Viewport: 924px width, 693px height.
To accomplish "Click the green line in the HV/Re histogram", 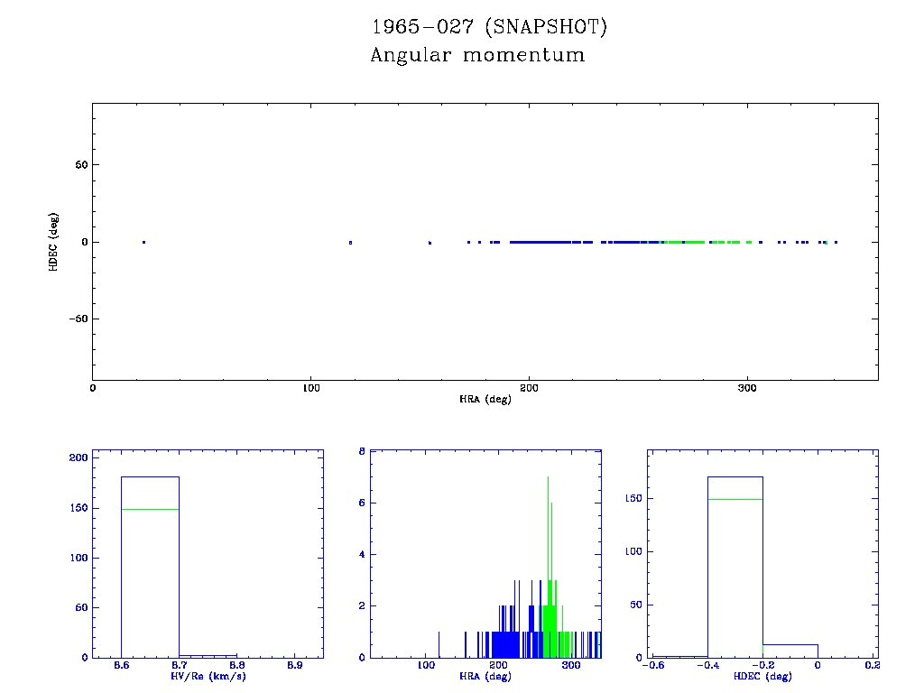I will [150, 509].
